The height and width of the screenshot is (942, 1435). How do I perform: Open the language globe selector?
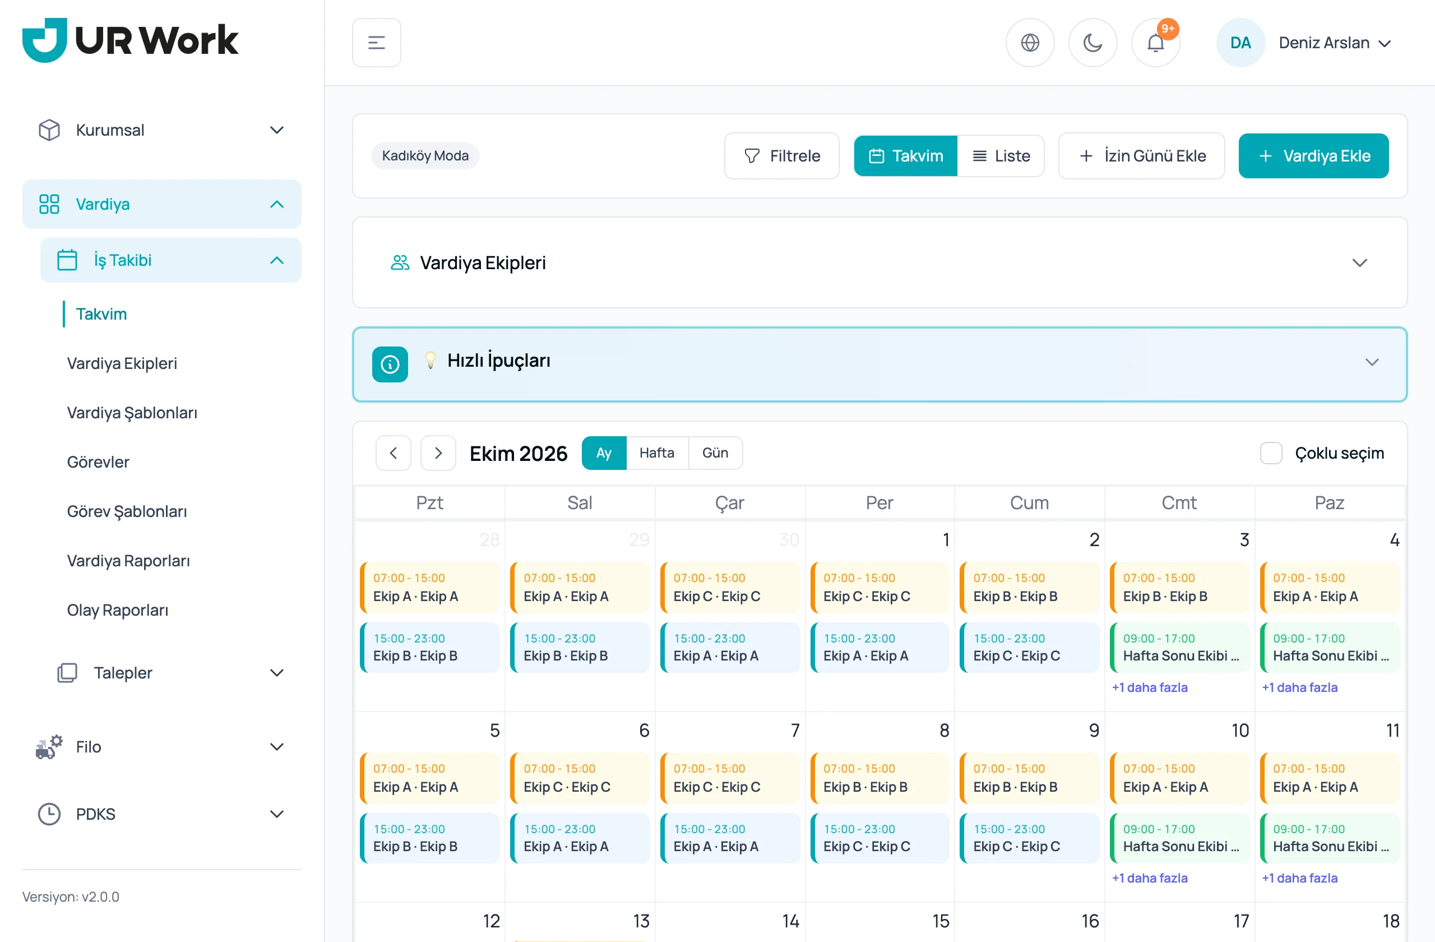pos(1030,43)
